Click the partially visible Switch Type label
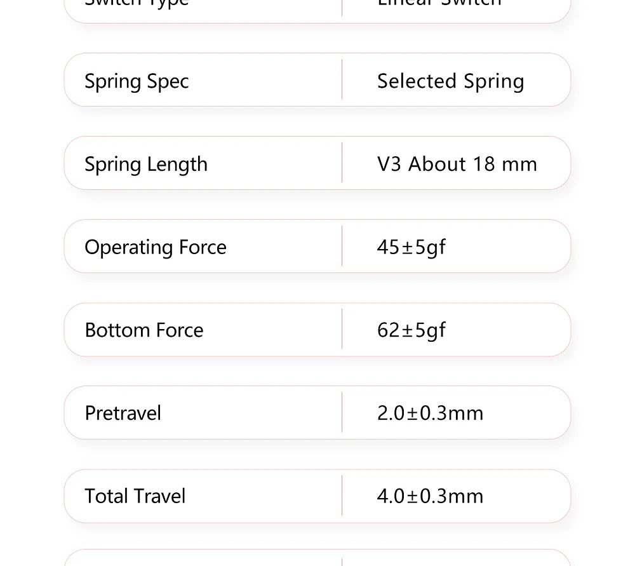Screen dimensions: 635x566 pos(137,3)
